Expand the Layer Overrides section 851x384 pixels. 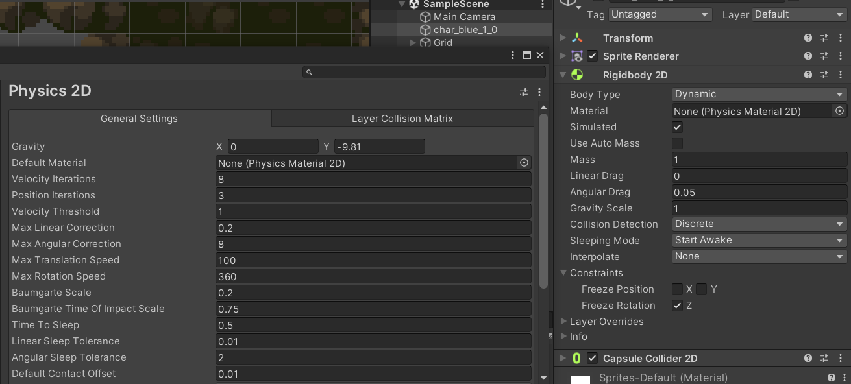[x=563, y=322]
